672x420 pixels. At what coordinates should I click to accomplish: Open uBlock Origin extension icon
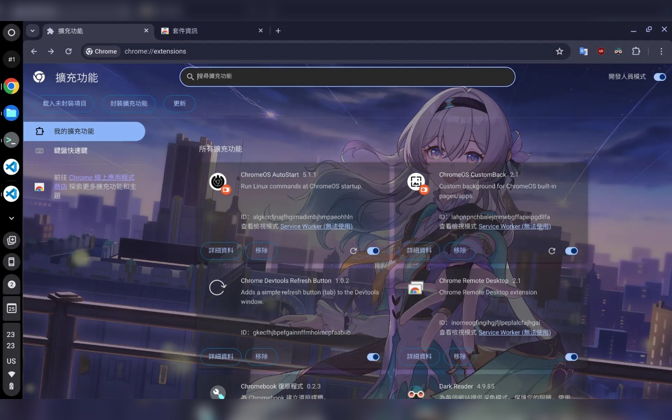coord(601,51)
